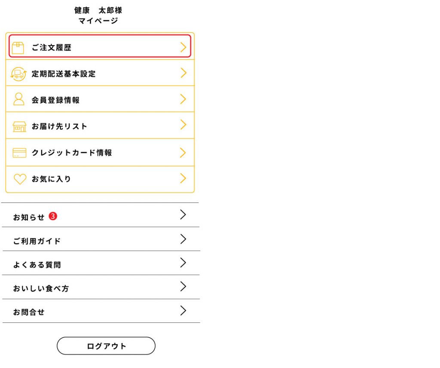
Task: Click the お気に入り row arrow
Action: (x=183, y=178)
